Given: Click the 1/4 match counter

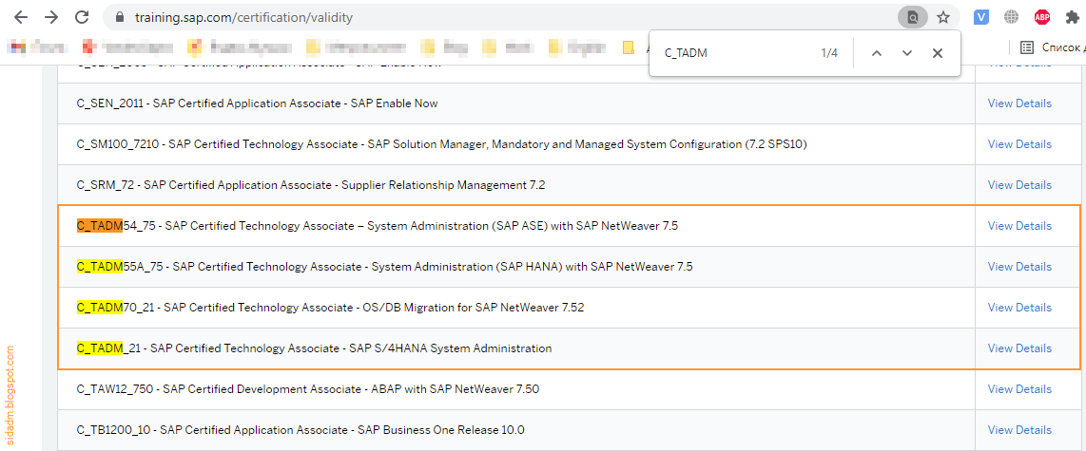Looking at the screenshot, I should 829,53.
